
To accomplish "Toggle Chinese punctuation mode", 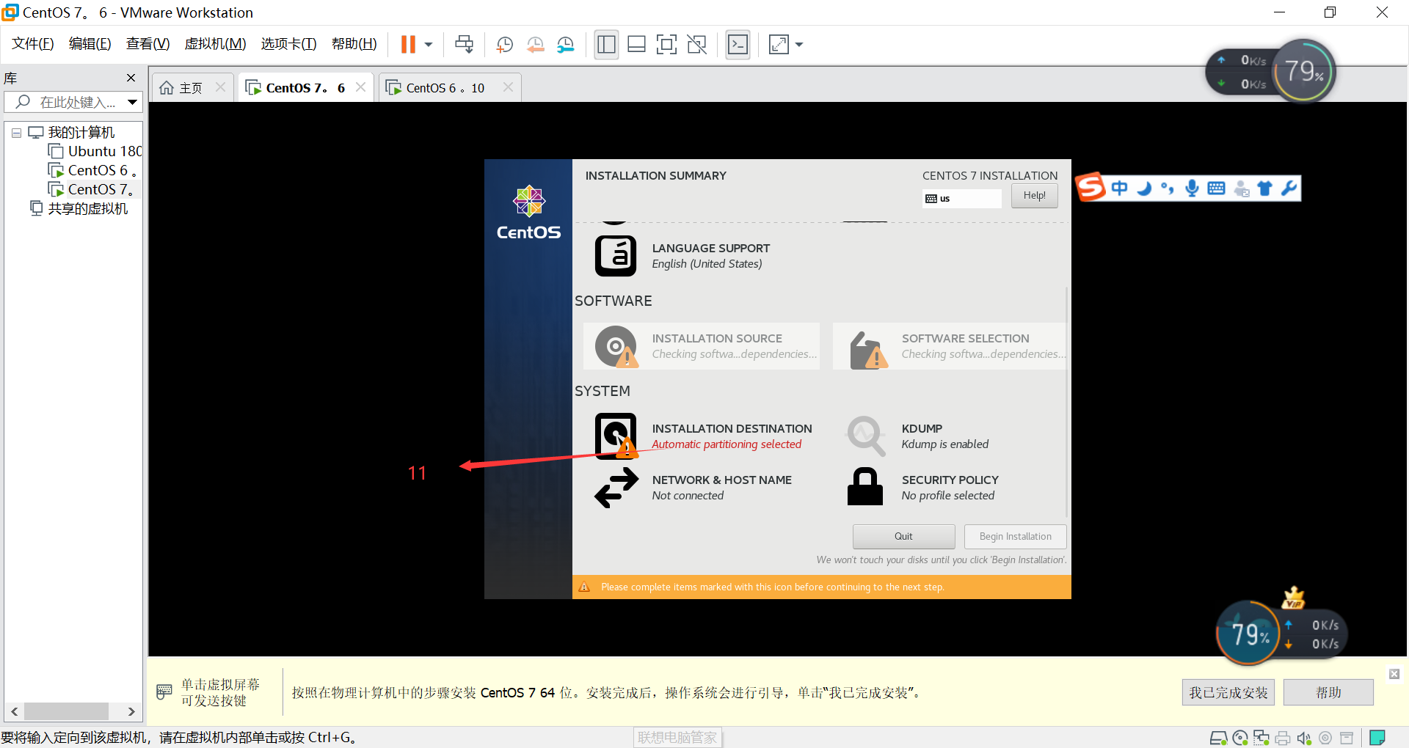I will pyautogui.click(x=1168, y=188).
